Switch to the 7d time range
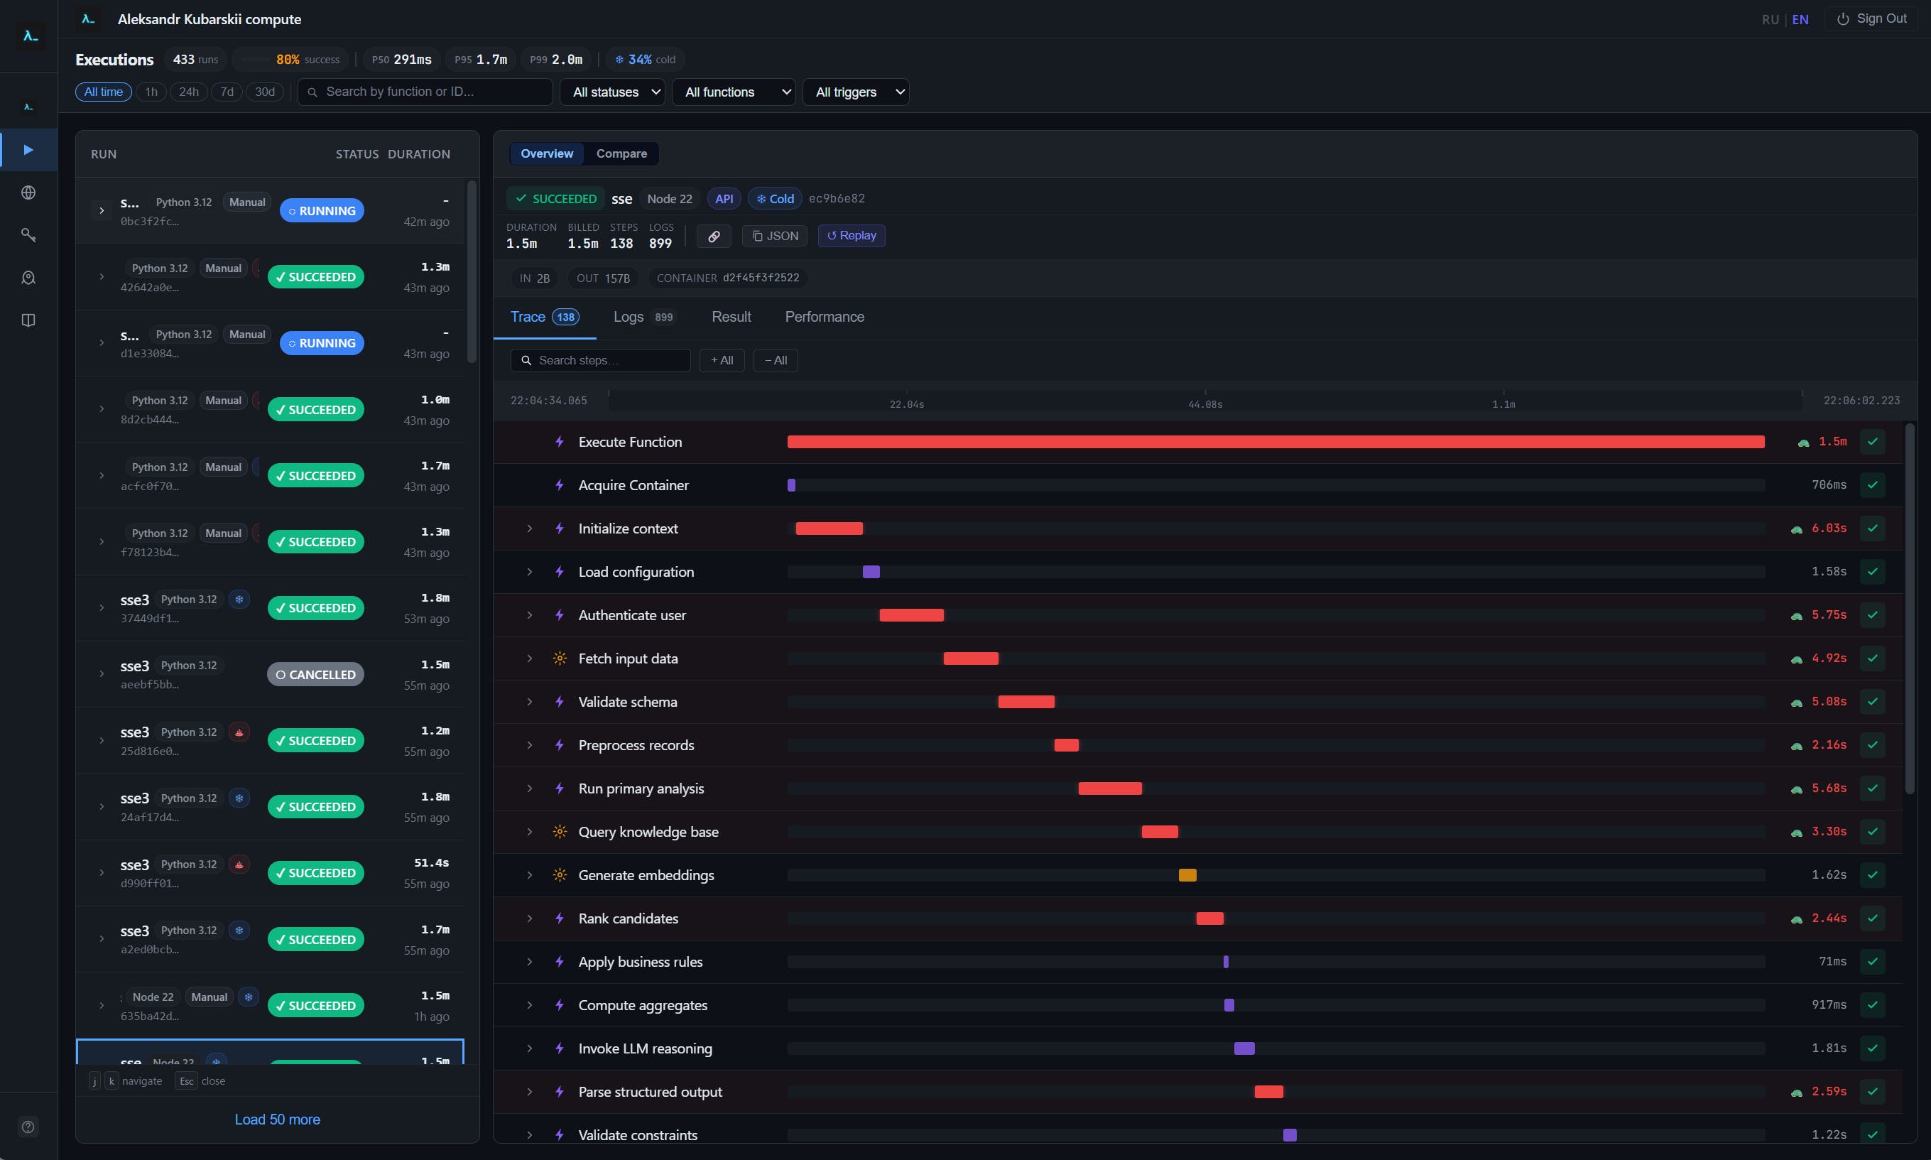The image size is (1931, 1160). (x=227, y=92)
